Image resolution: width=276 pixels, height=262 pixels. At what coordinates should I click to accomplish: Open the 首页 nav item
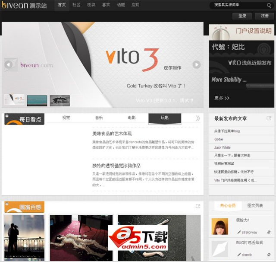[x=62, y=5]
